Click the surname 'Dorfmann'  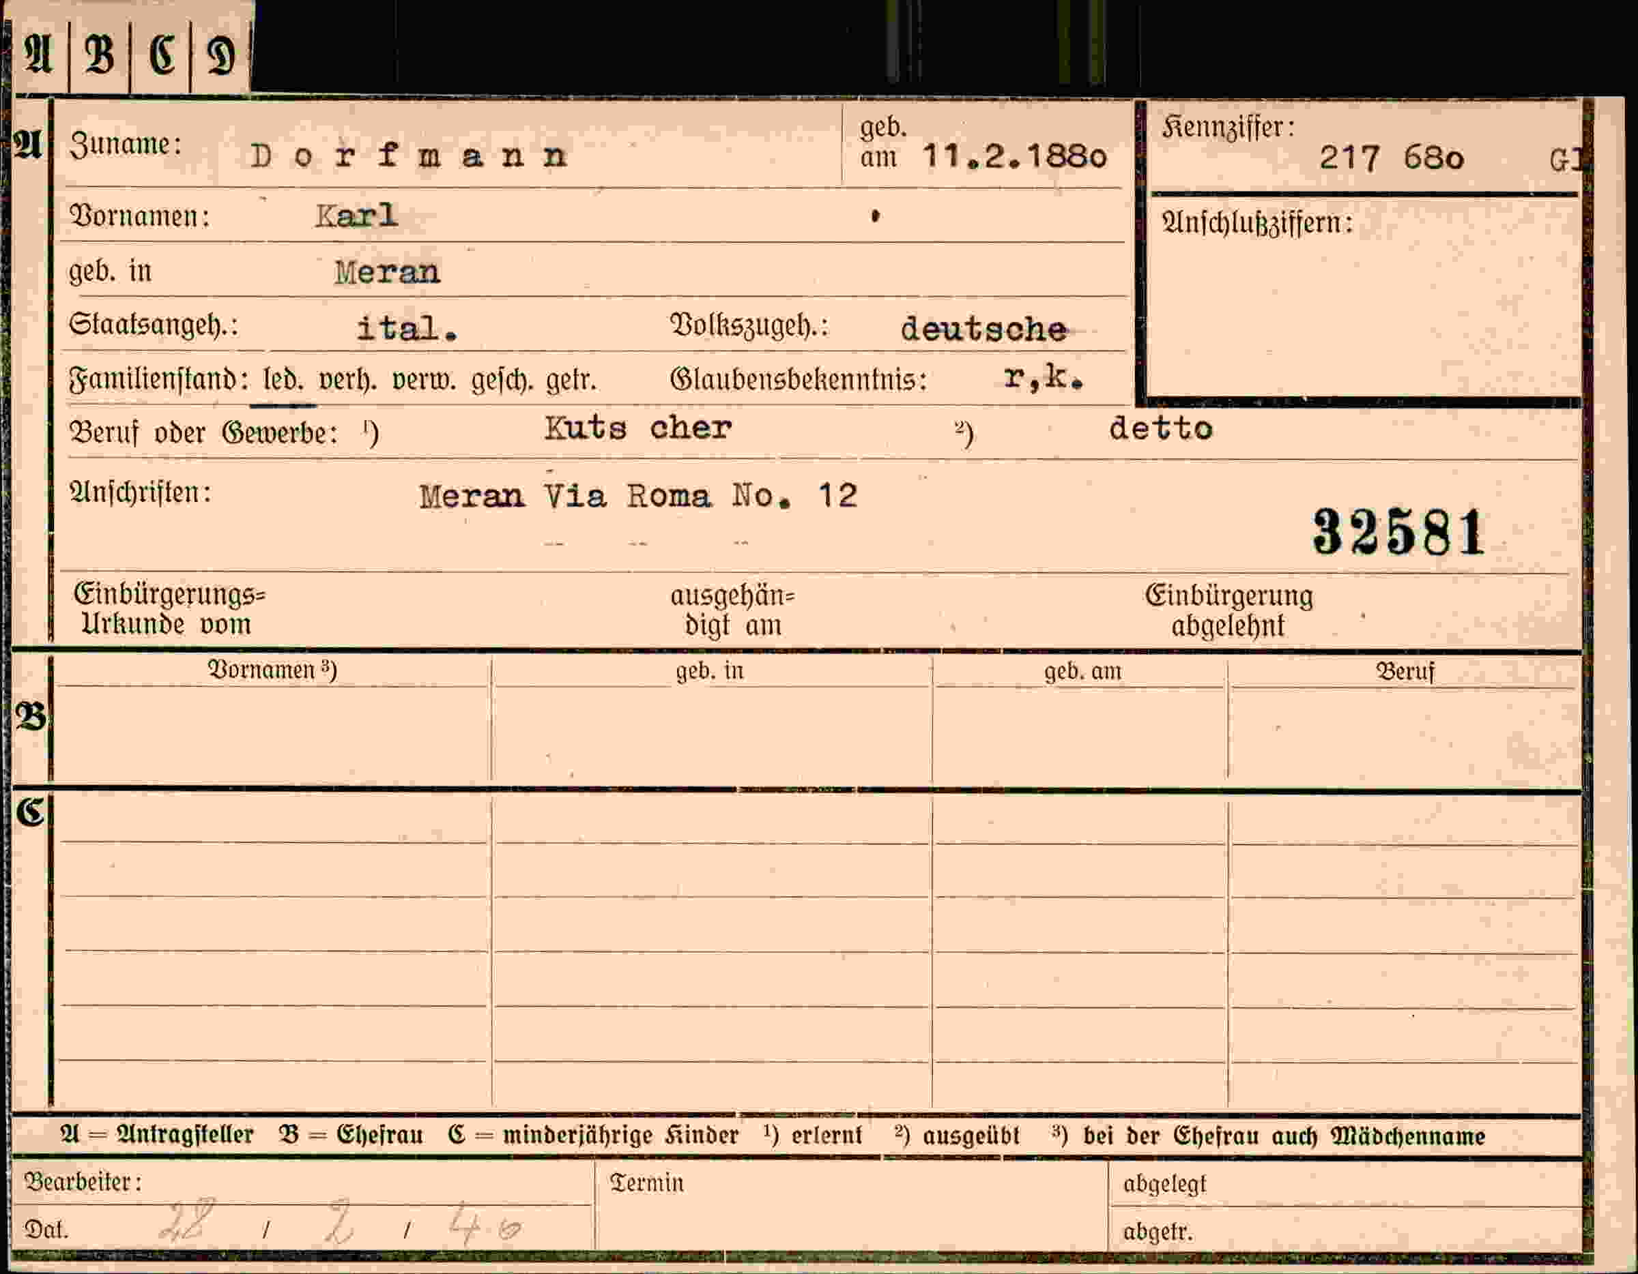point(409,156)
